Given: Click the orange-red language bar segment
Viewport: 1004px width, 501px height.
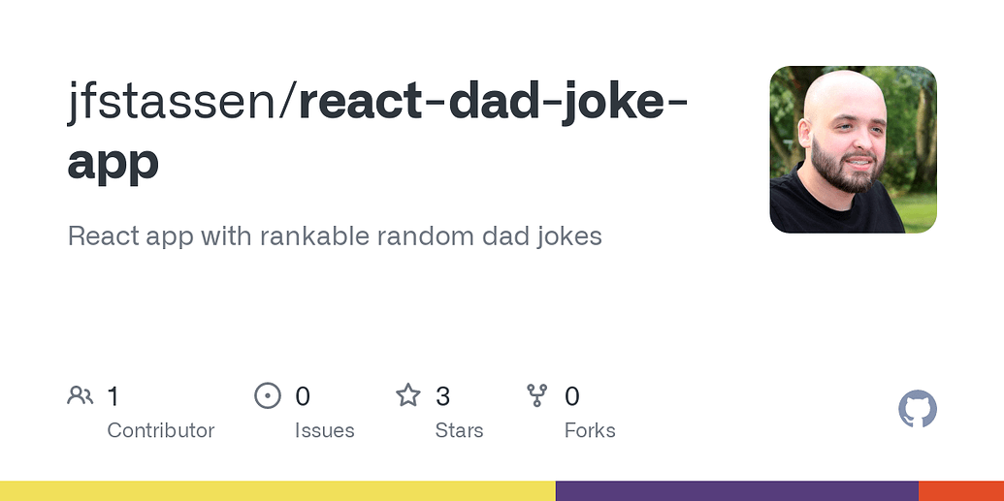Looking at the screenshot, I should 961,490.
